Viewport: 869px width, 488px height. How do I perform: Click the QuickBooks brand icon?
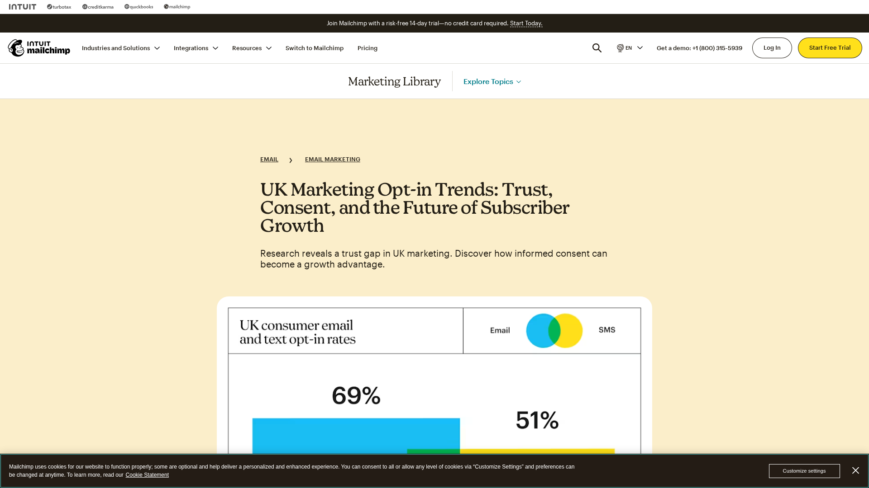pyautogui.click(x=139, y=7)
